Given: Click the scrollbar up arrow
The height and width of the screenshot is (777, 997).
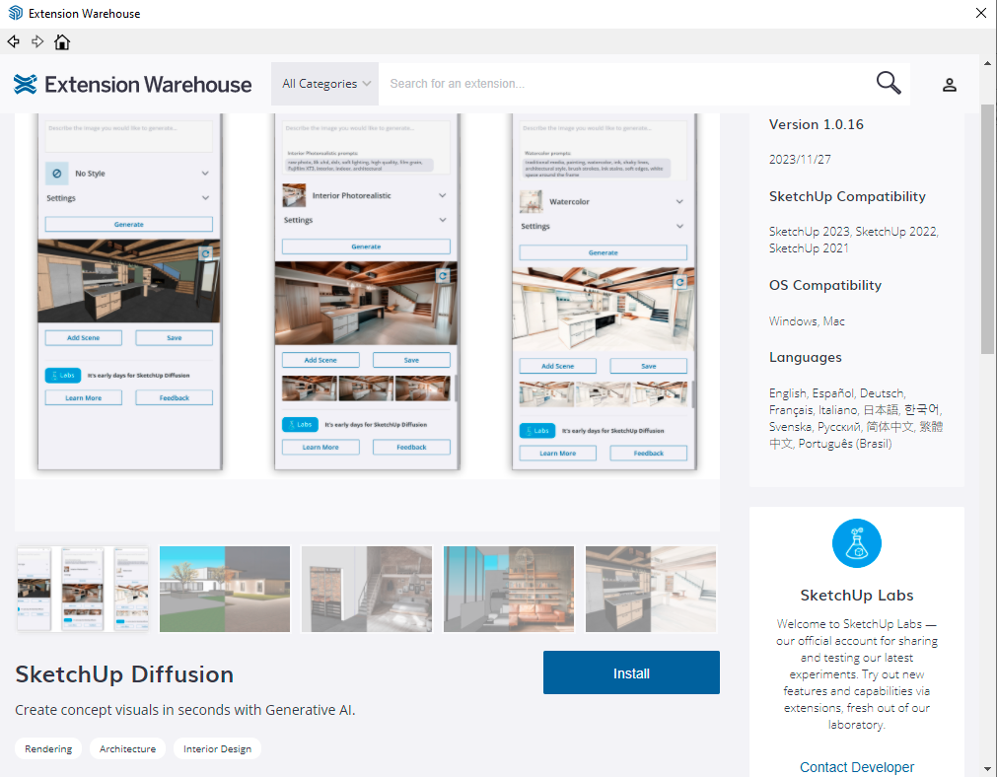Looking at the screenshot, I should tap(987, 63).
